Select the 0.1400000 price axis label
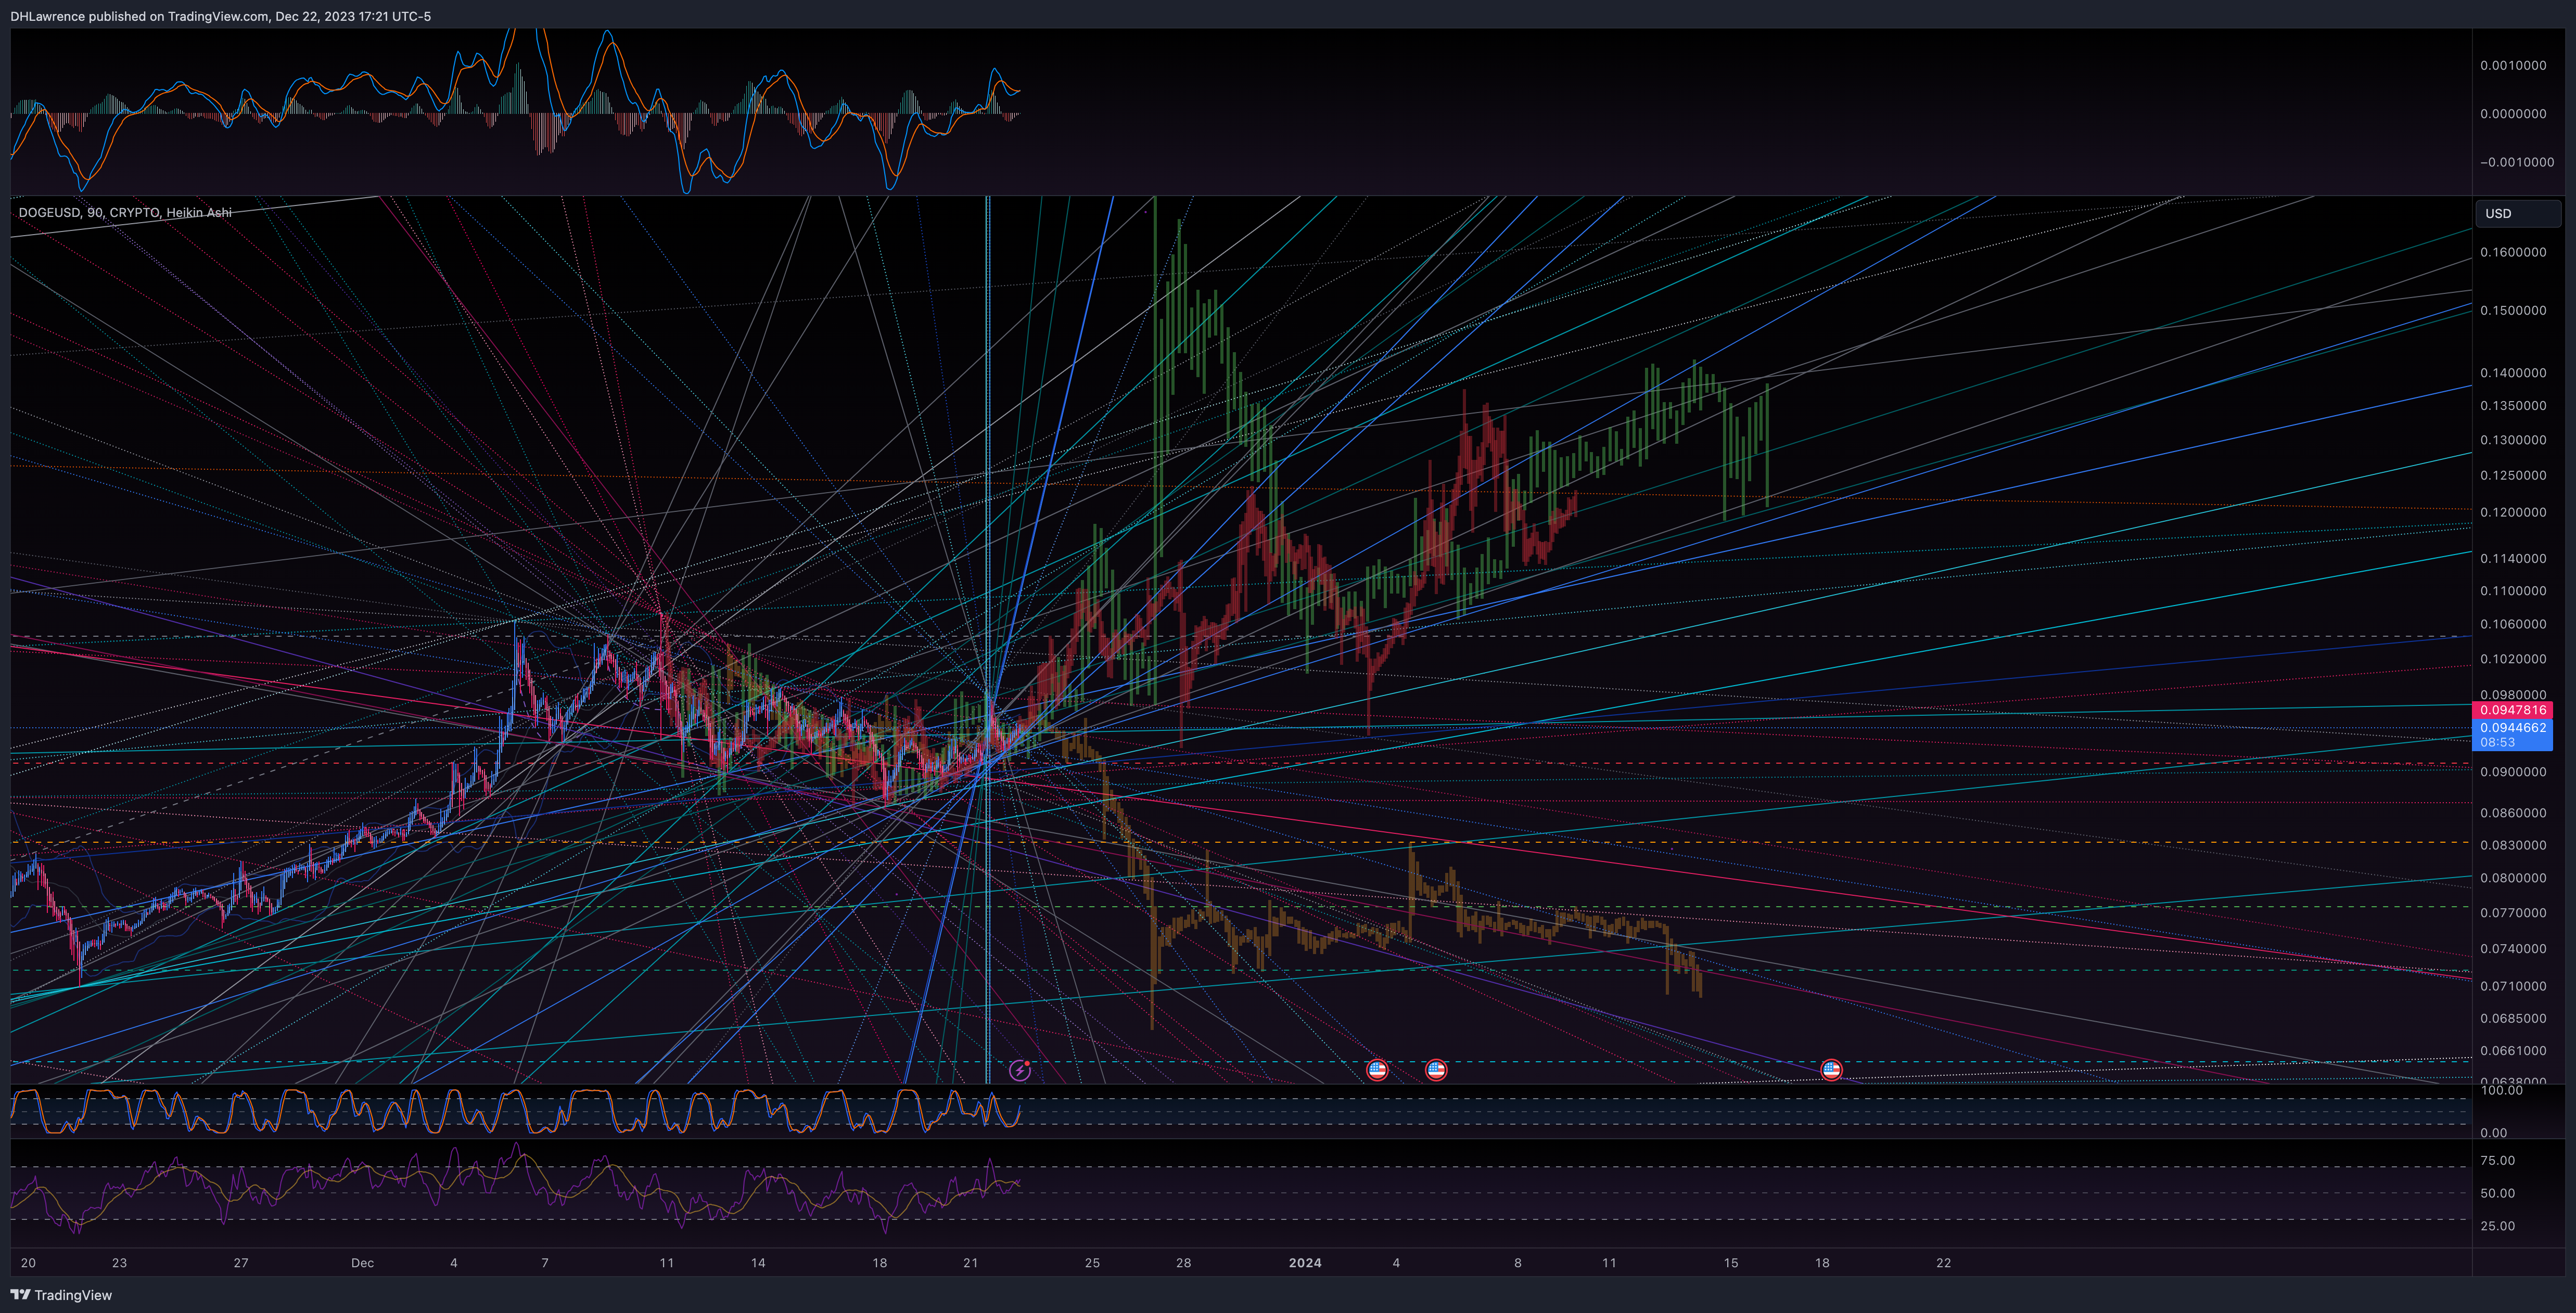The height and width of the screenshot is (1313, 2576). click(2513, 372)
